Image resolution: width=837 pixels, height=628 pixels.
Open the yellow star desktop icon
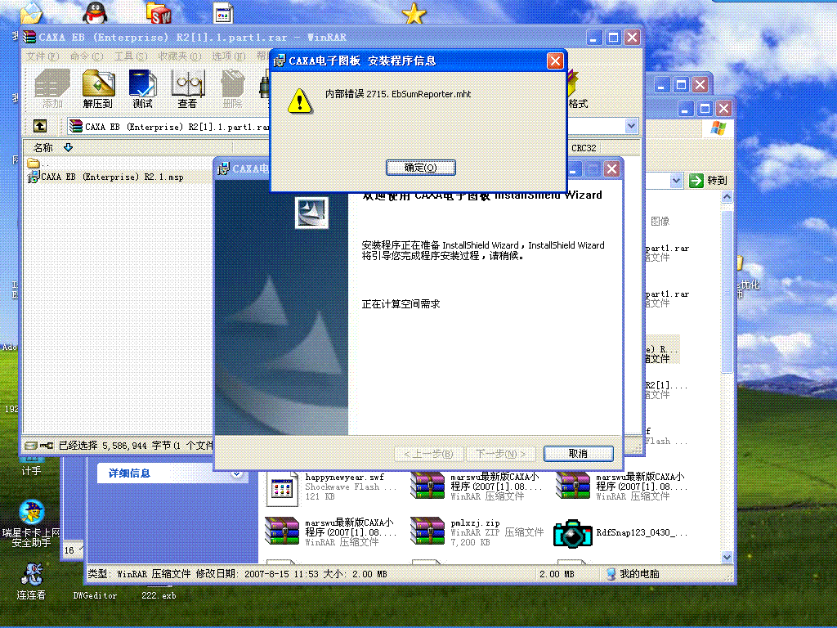[x=414, y=13]
